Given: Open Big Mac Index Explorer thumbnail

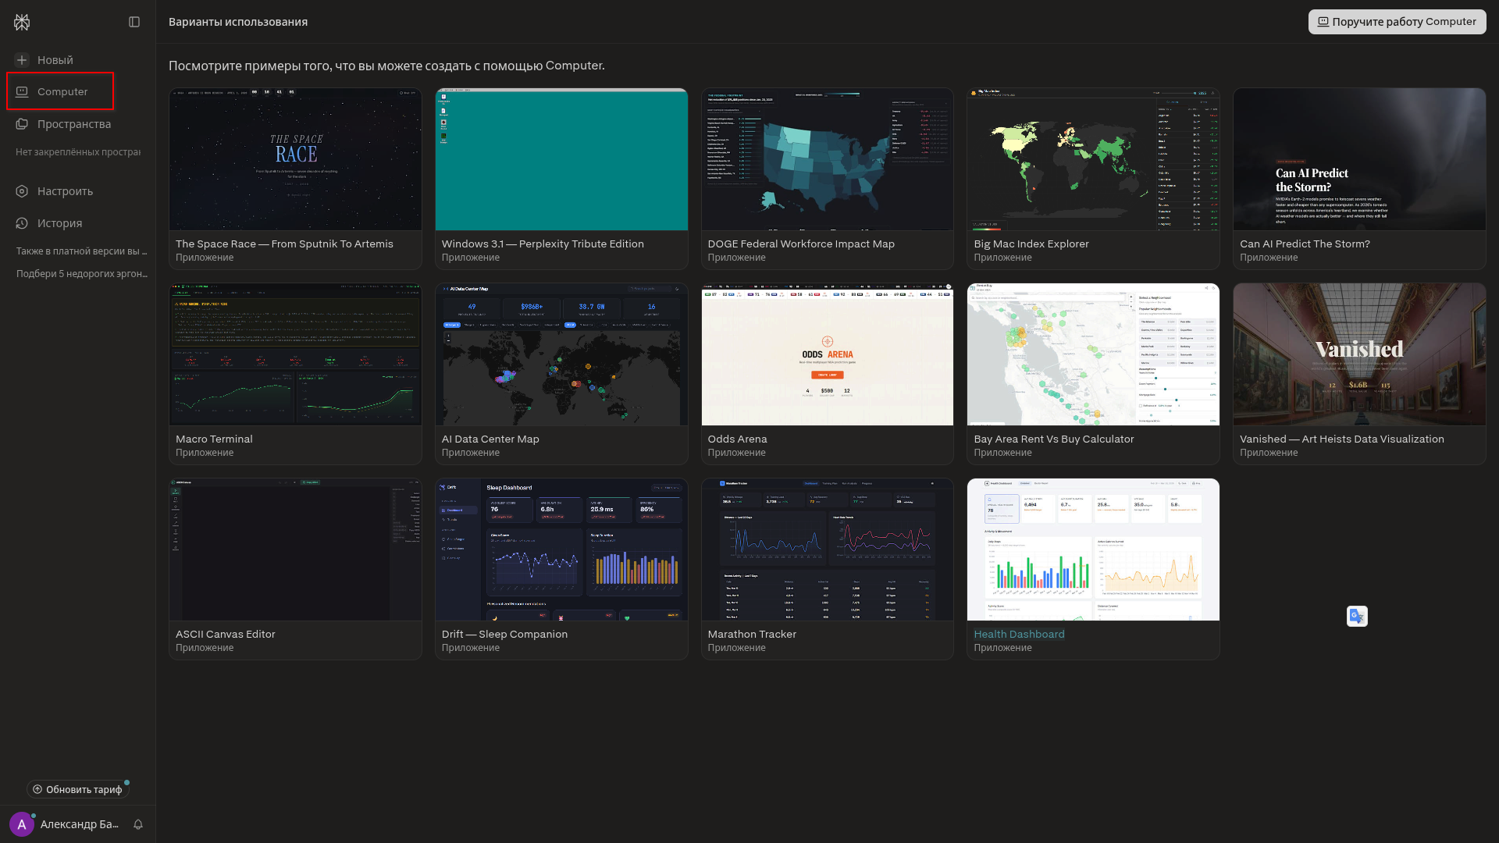Looking at the screenshot, I should coord(1093,159).
